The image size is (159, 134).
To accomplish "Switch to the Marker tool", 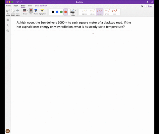I will pyautogui.click(x=36, y=12).
